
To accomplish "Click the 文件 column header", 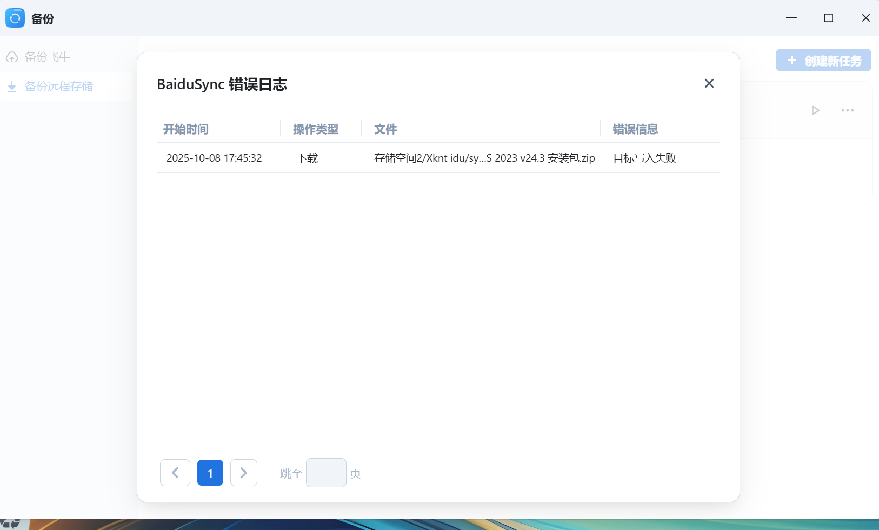I will pyautogui.click(x=385, y=129).
